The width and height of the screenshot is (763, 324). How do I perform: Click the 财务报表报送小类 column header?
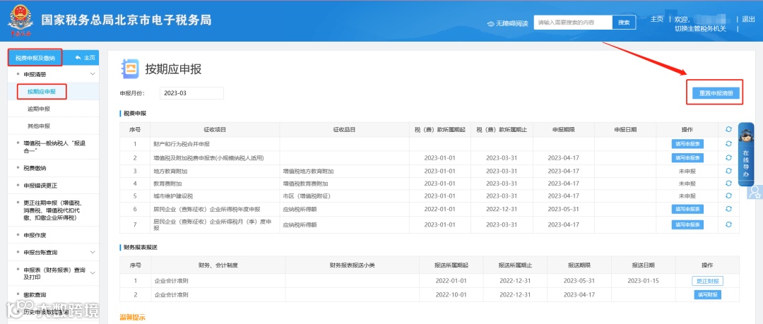[x=353, y=265]
